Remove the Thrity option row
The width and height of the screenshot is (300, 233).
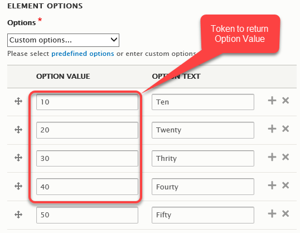pos(286,157)
